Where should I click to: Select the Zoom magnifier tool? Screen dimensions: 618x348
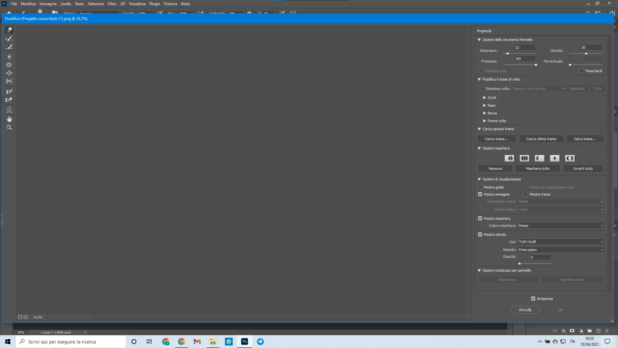(9, 128)
